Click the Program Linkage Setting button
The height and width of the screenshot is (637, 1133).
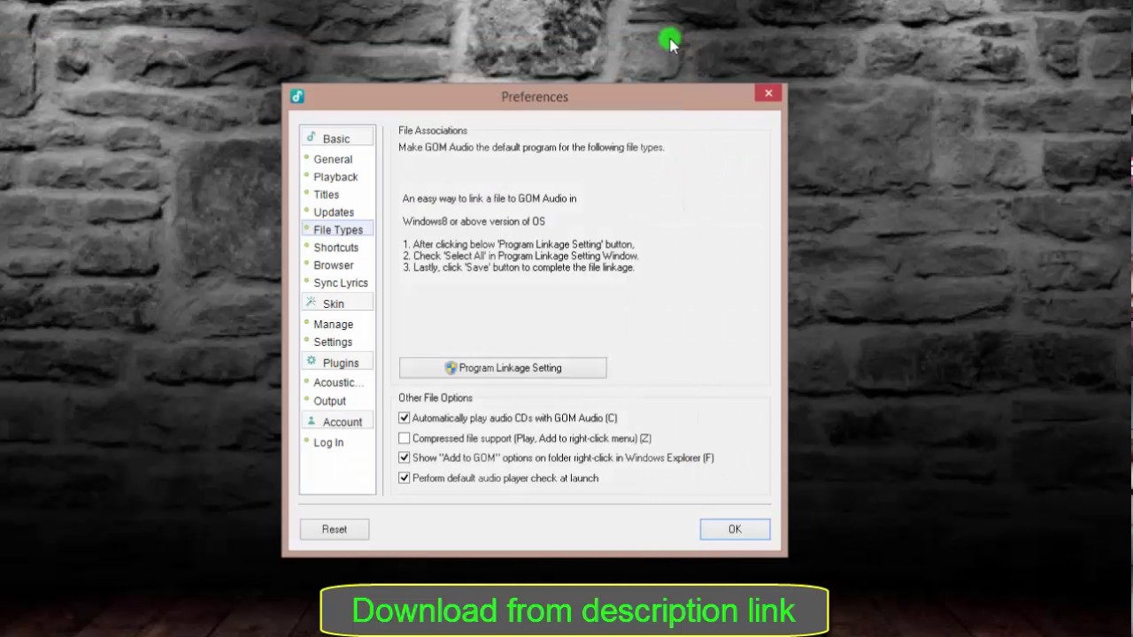tap(503, 368)
